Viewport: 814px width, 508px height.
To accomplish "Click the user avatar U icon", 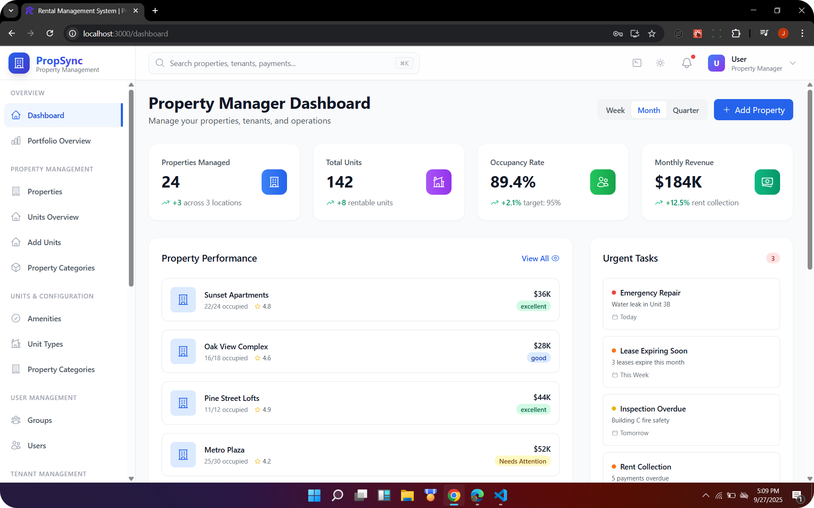I will (716, 63).
